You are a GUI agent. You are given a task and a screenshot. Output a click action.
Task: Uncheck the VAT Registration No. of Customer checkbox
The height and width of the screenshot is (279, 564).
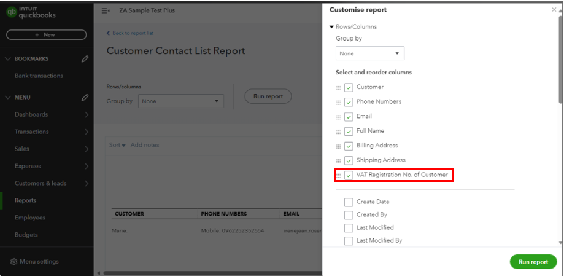(349, 176)
